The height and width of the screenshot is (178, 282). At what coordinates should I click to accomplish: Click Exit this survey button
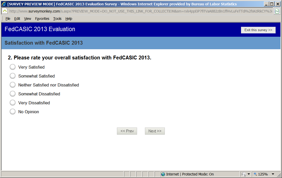point(258,30)
